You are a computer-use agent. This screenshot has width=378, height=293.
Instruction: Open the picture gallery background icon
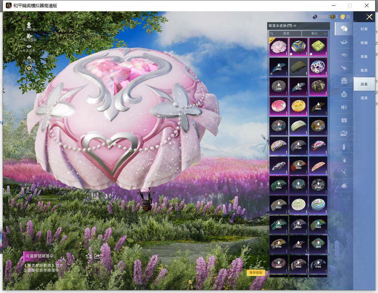tap(344, 133)
